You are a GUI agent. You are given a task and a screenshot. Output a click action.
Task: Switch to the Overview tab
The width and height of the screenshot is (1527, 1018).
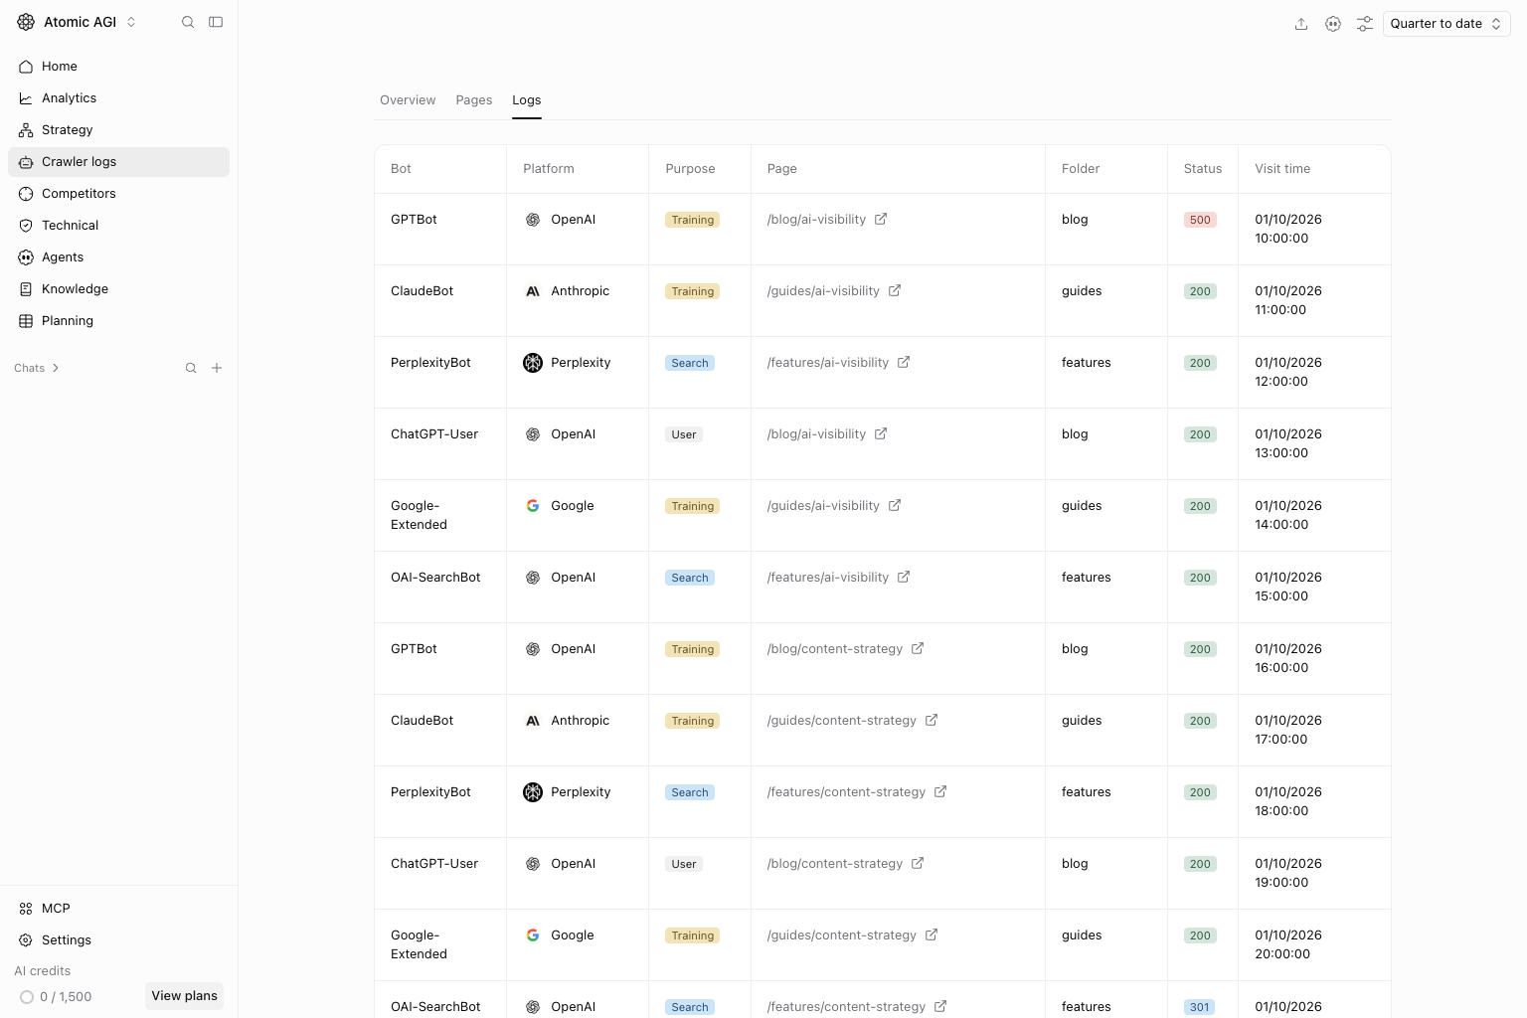point(408,100)
